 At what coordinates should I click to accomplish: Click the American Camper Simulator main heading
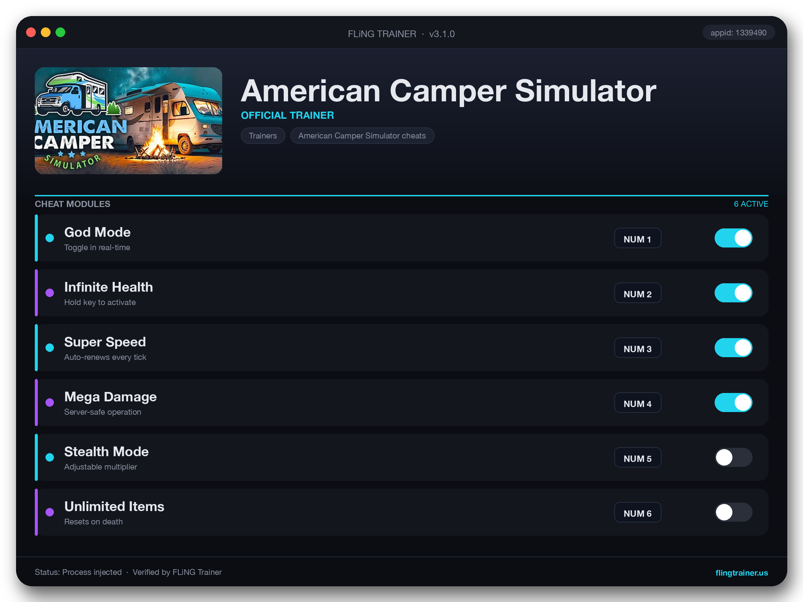click(449, 91)
